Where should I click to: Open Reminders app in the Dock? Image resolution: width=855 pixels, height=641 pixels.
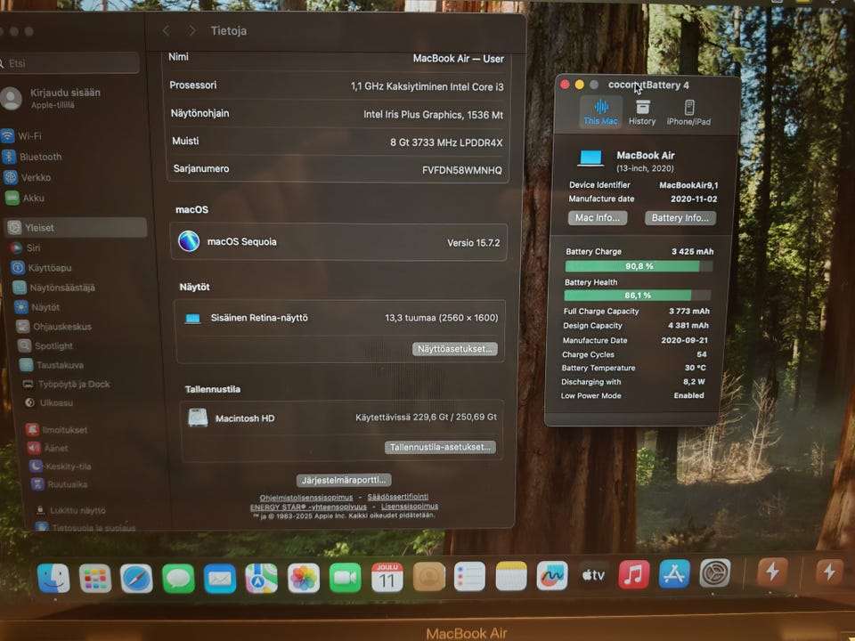coord(469,576)
